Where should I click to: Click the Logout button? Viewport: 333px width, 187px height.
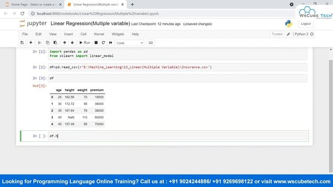coord(305,24)
